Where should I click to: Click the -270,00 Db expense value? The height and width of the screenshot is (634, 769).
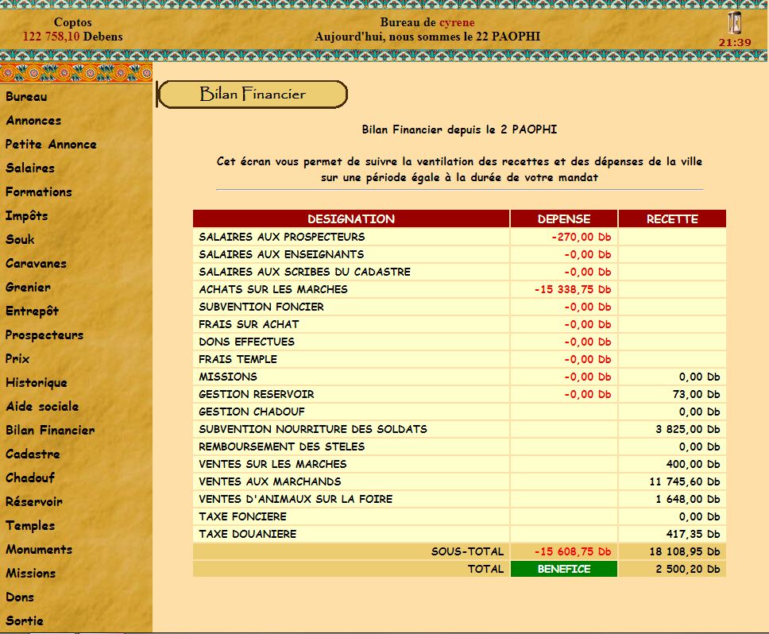(x=582, y=237)
